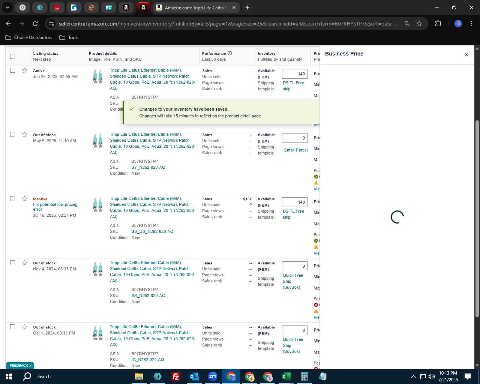The image size is (480, 384).
Task: Close the Amazon.com Tripp Lite tab
Action: point(234,7)
